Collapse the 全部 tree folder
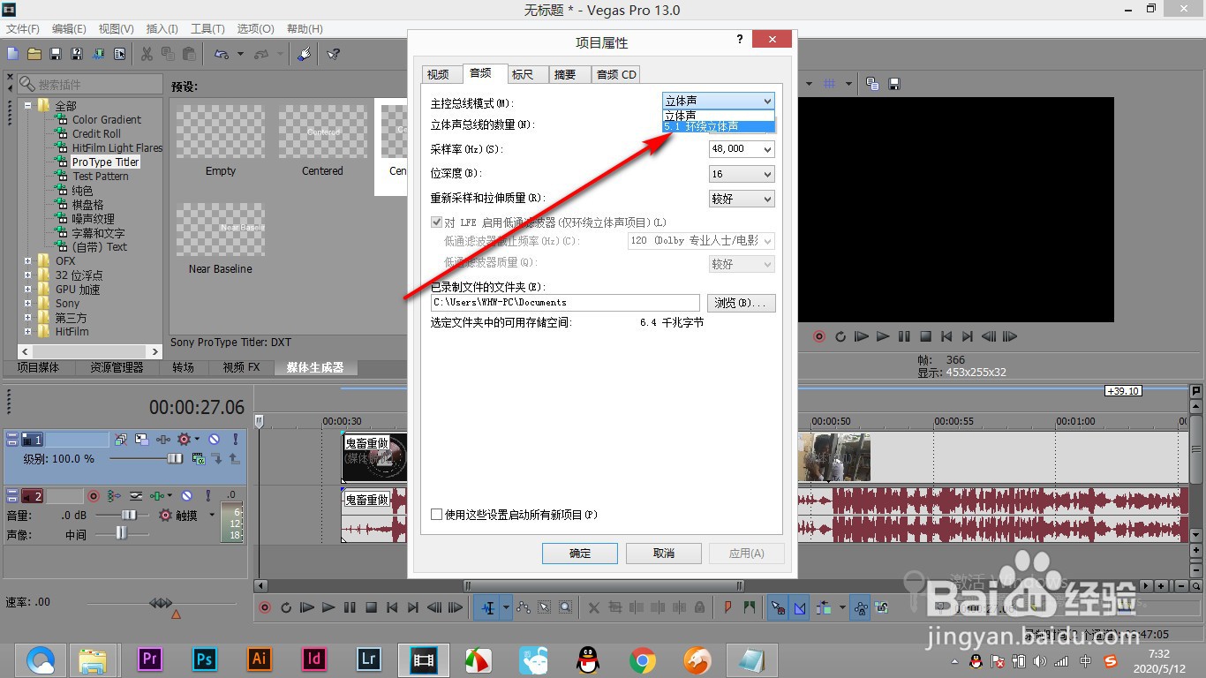Screen dimensions: 1206x678 [28, 105]
